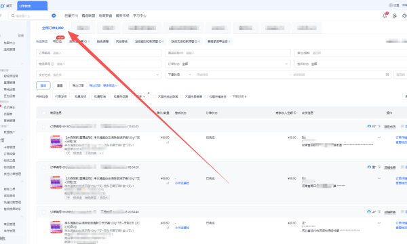The image size is (407, 244).
Task: Click the 导出订单 button
Action: (x=78, y=85)
